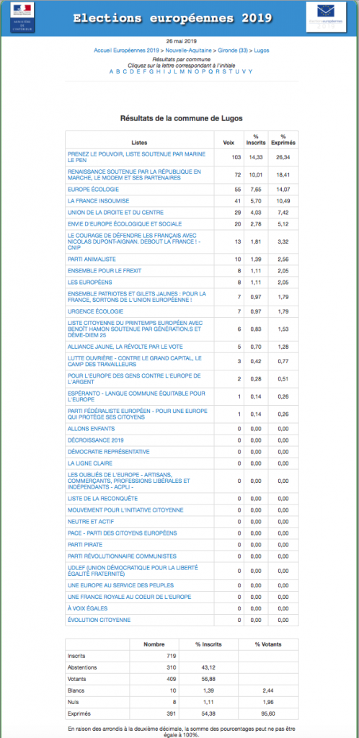Open UNE FRANCE ROYALE AU COEUR DE L'EUROPE
Image resolution: width=359 pixels, height=738 pixels.
click(x=129, y=597)
